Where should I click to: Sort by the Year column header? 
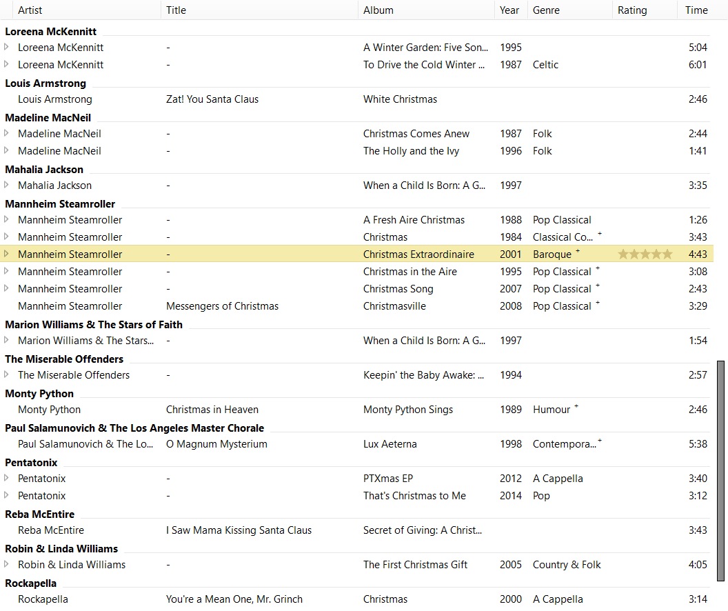[510, 10]
